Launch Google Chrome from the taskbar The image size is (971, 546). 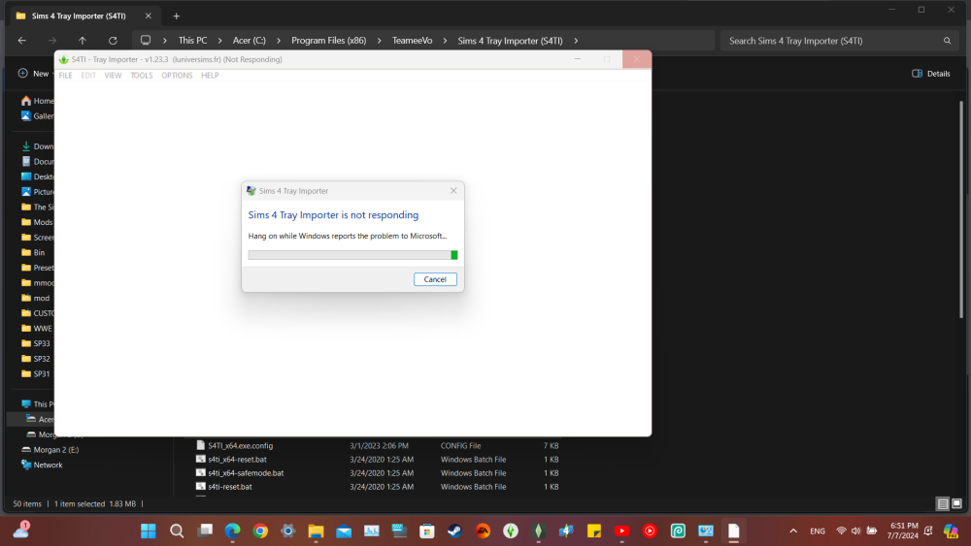(260, 530)
